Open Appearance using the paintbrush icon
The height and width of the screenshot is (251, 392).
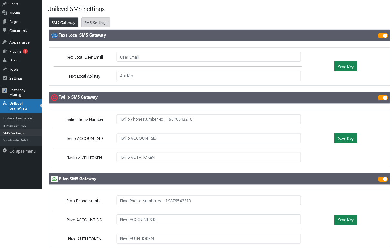tap(5, 42)
